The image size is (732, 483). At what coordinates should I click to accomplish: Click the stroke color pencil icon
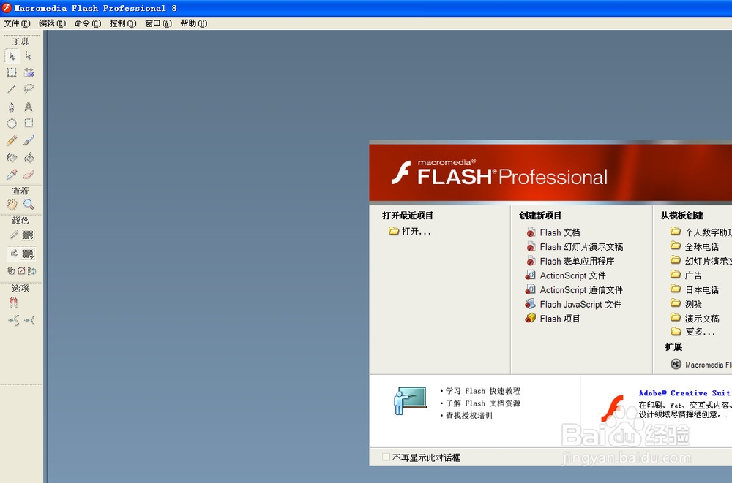point(14,235)
